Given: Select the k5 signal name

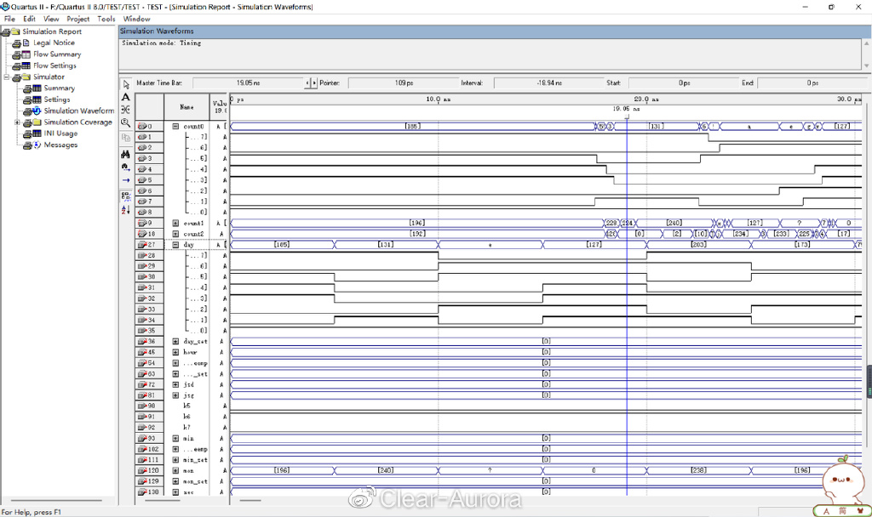Looking at the screenshot, I should pos(186,406).
